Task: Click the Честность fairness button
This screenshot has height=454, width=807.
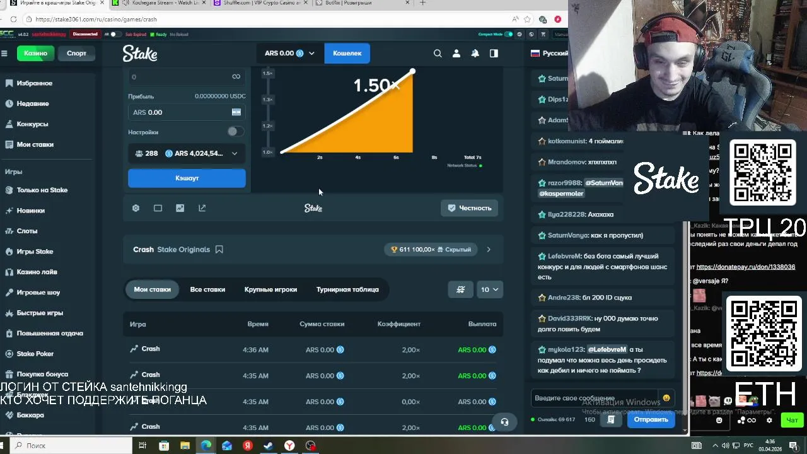Action: [x=470, y=208]
